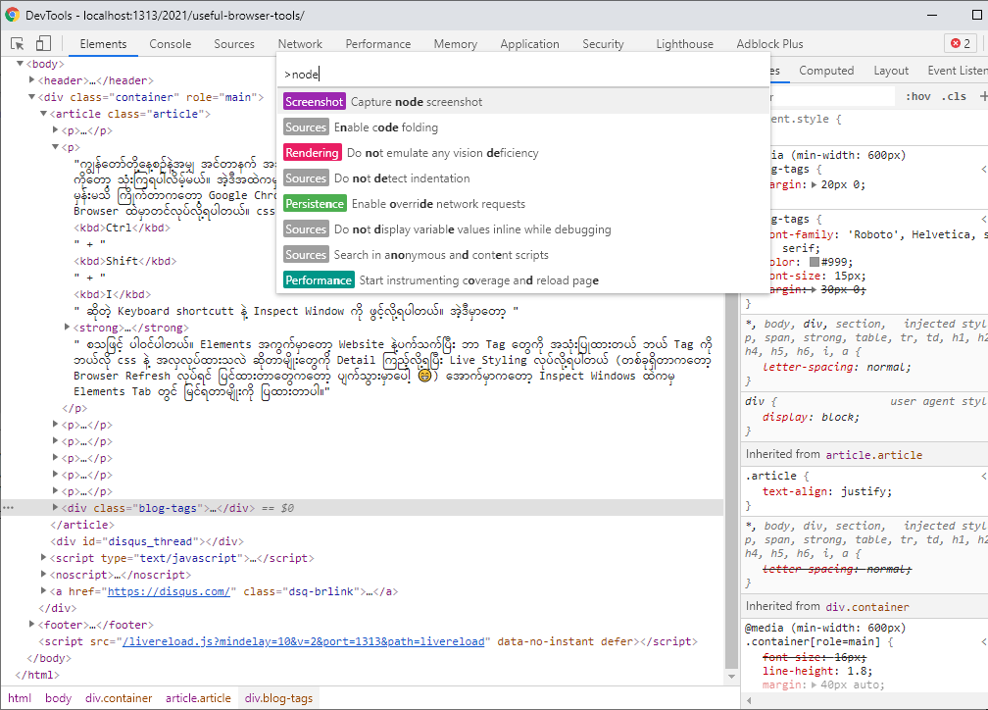This screenshot has height=710, width=988.
Task: Select the kbd Ctrl element row
Action: pyautogui.click(x=122, y=228)
